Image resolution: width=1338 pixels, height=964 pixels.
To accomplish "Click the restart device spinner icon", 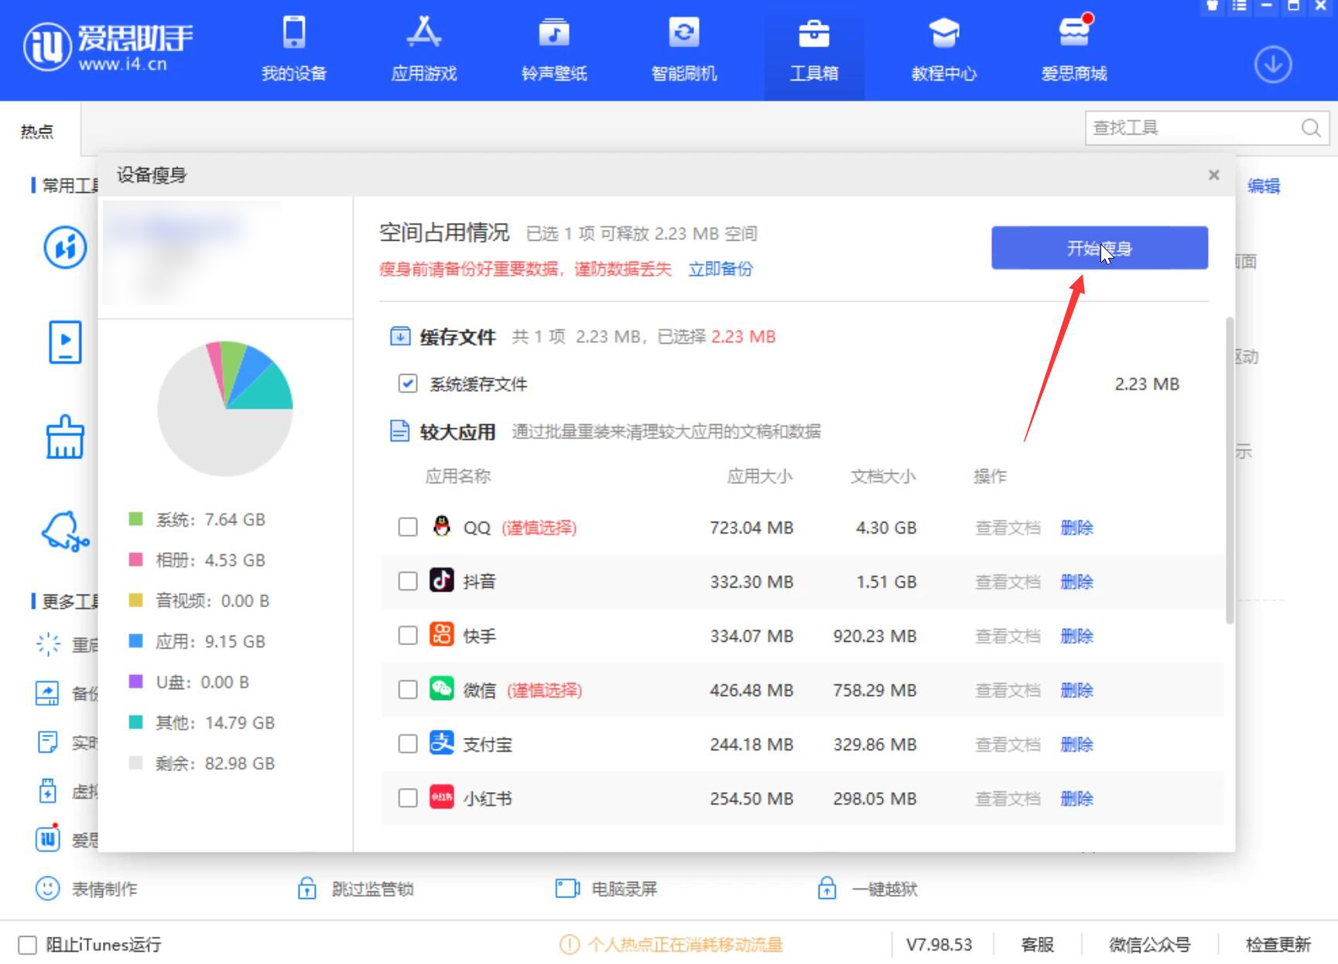I will (48, 643).
